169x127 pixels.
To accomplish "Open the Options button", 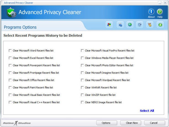I will click(x=107, y=123).
